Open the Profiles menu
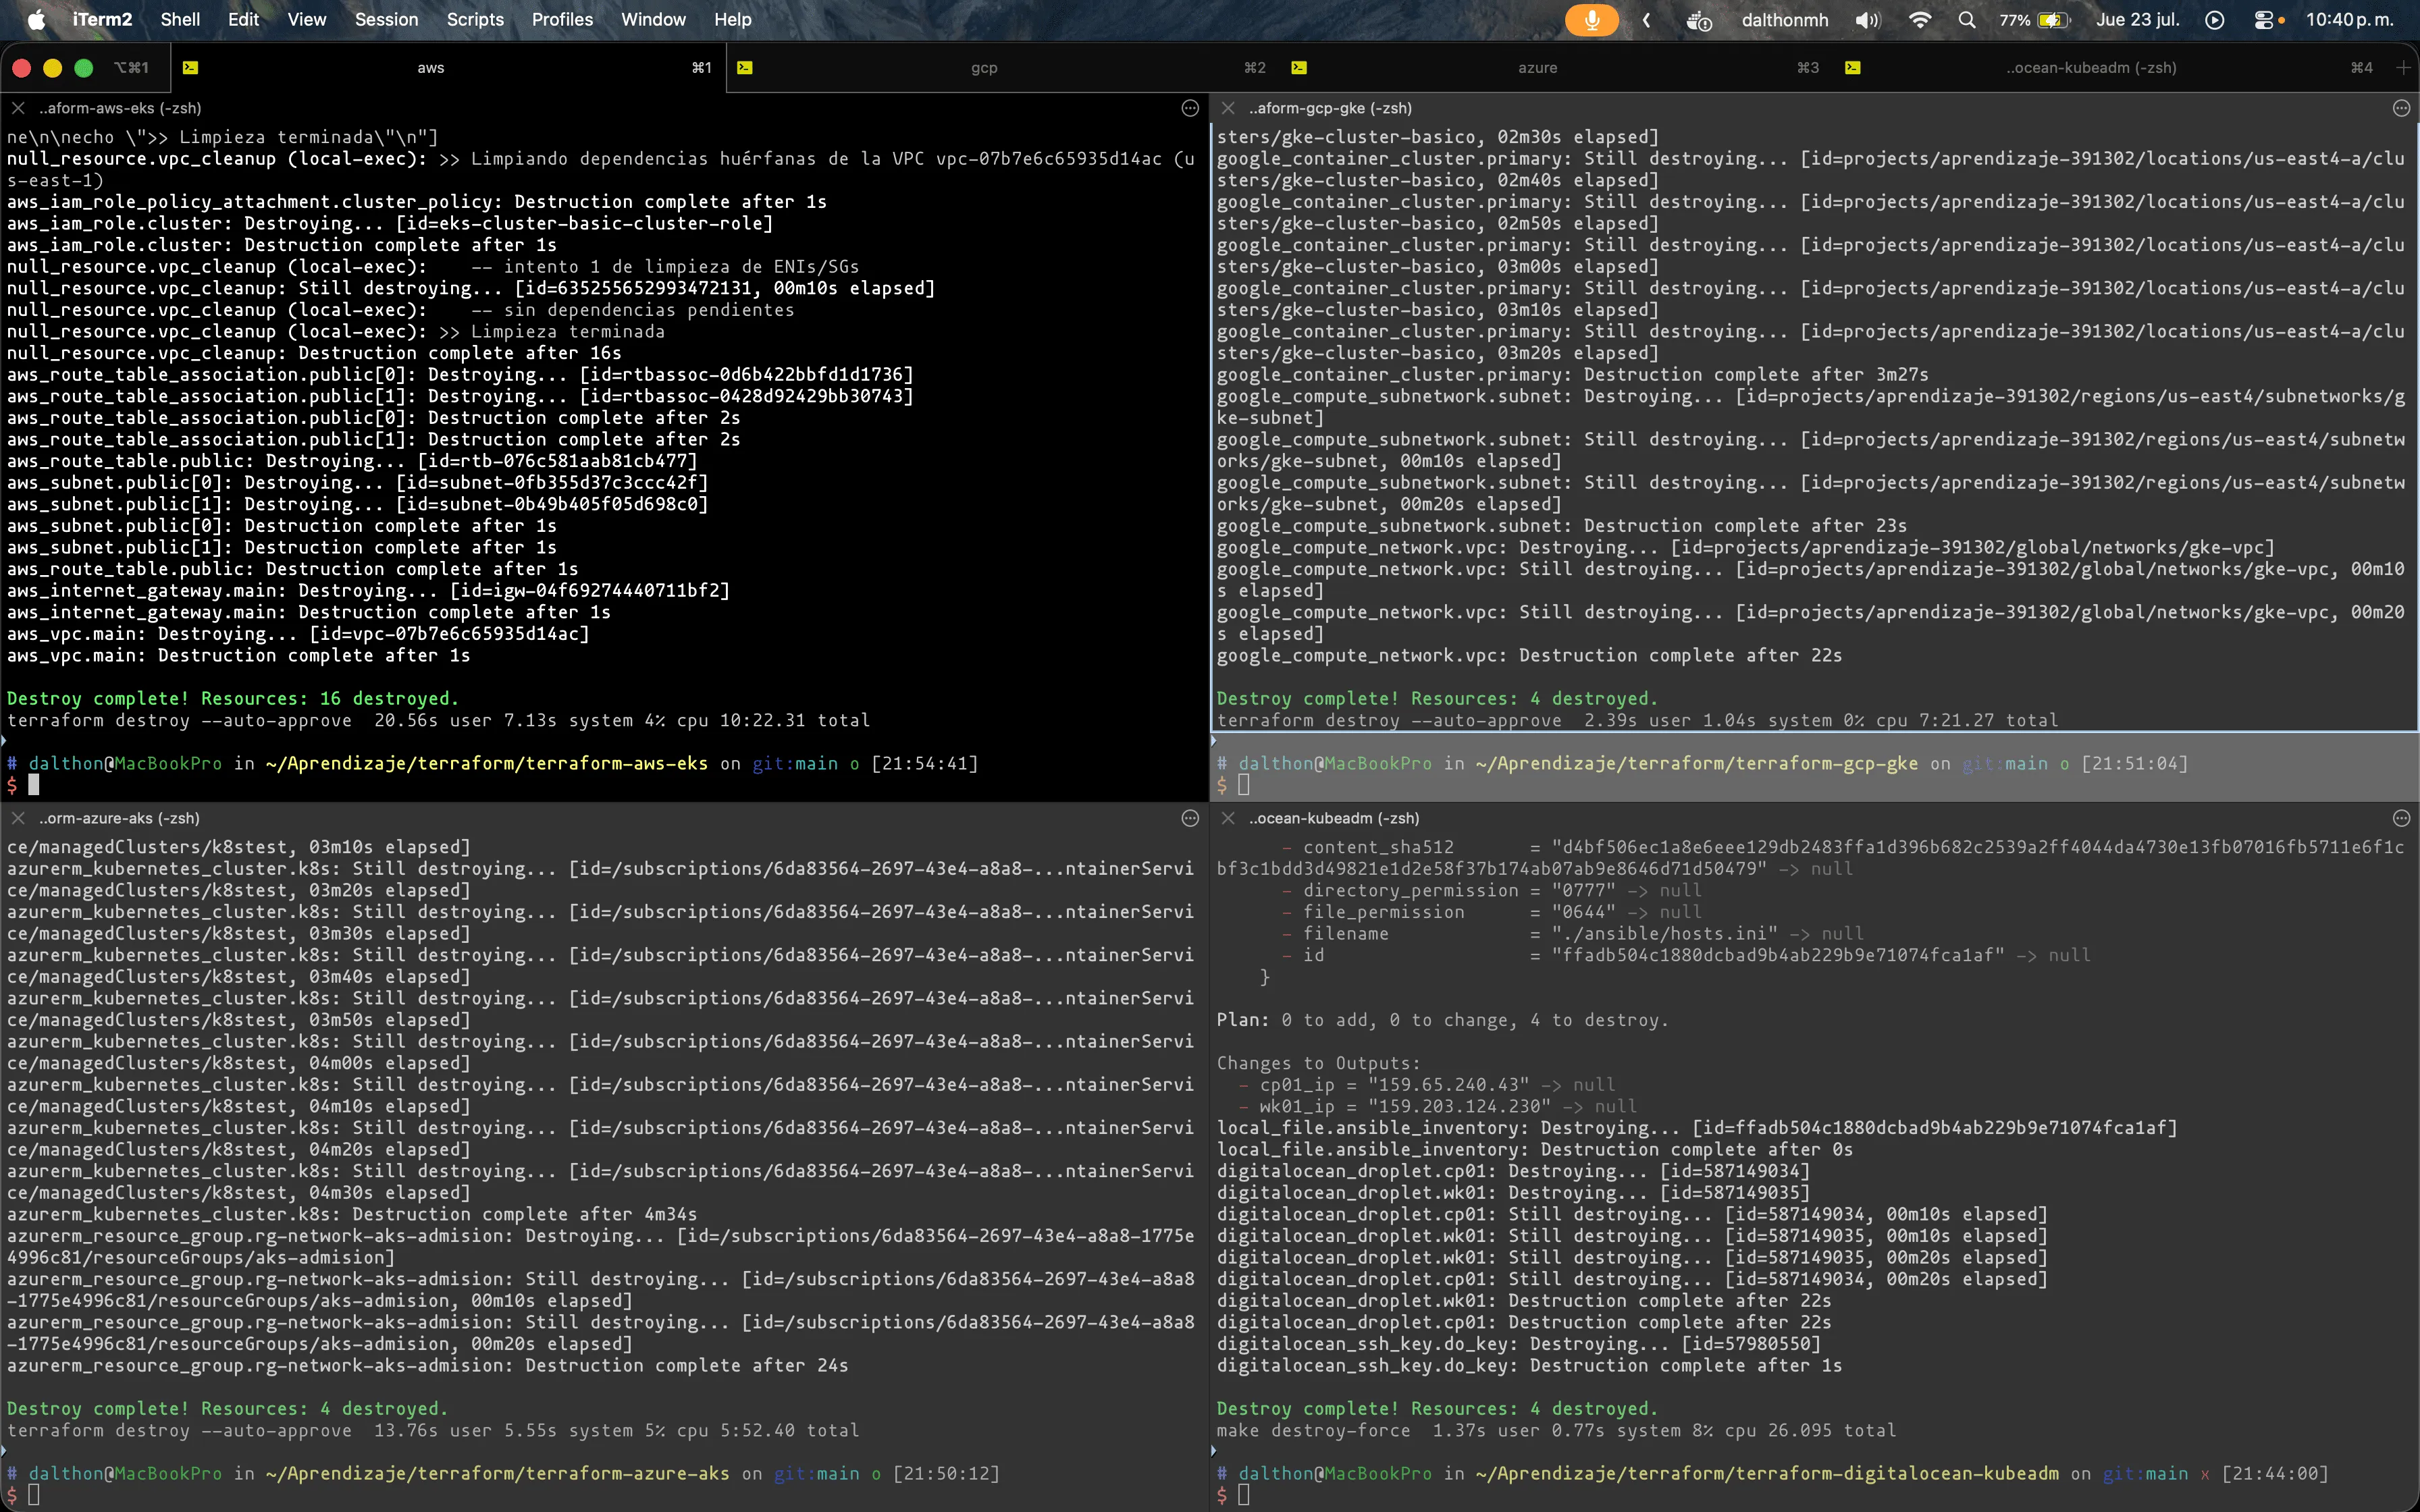Viewport: 2420px width, 1512px height. (x=562, y=20)
